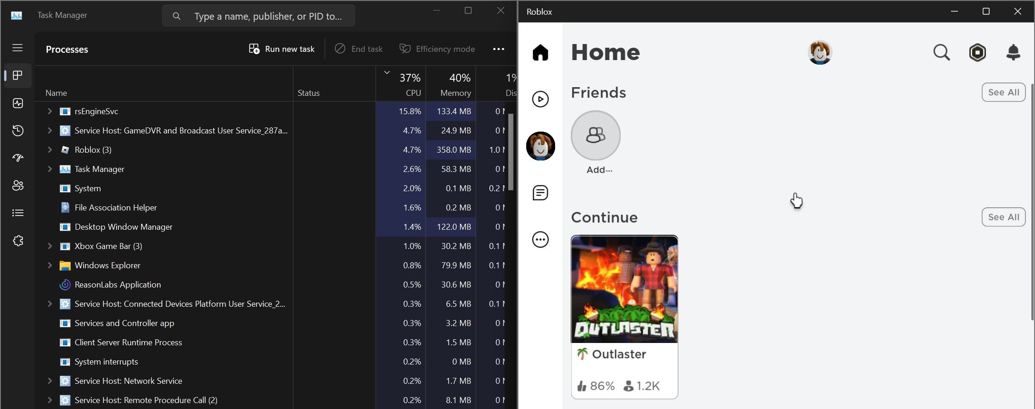Sort processes by Memory column header
The height and width of the screenshot is (409, 1035).
pyautogui.click(x=451, y=84)
